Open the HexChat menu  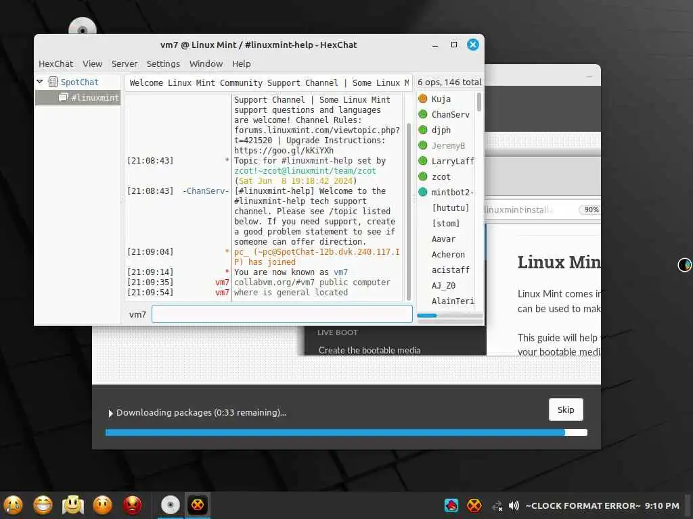click(x=55, y=64)
